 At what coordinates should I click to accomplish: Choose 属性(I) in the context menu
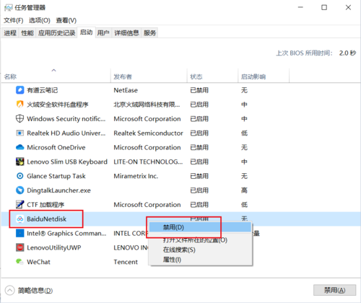200,260
